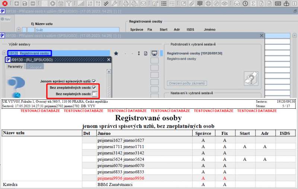Select report 19120 Registrované osoby row
Screen dimensions: 298x189
(x=58, y=53)
